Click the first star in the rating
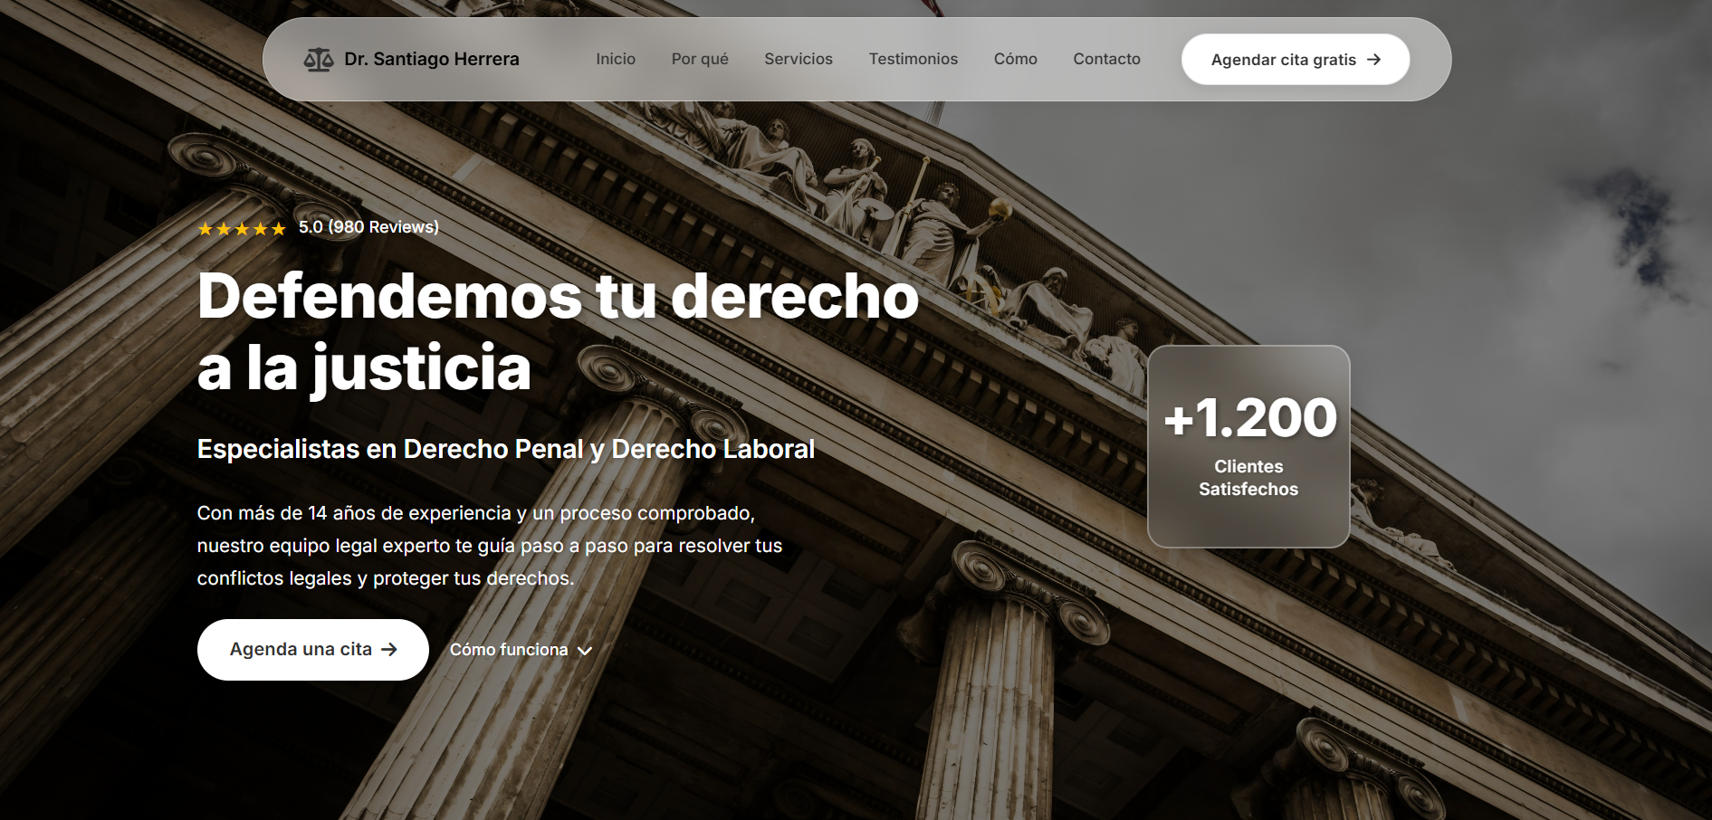This screenshot has height=820, width=1712. point(204,228)
